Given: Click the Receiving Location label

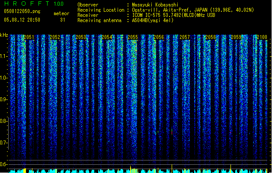Looking at the screenshot, I should click(x=101, y=10).
